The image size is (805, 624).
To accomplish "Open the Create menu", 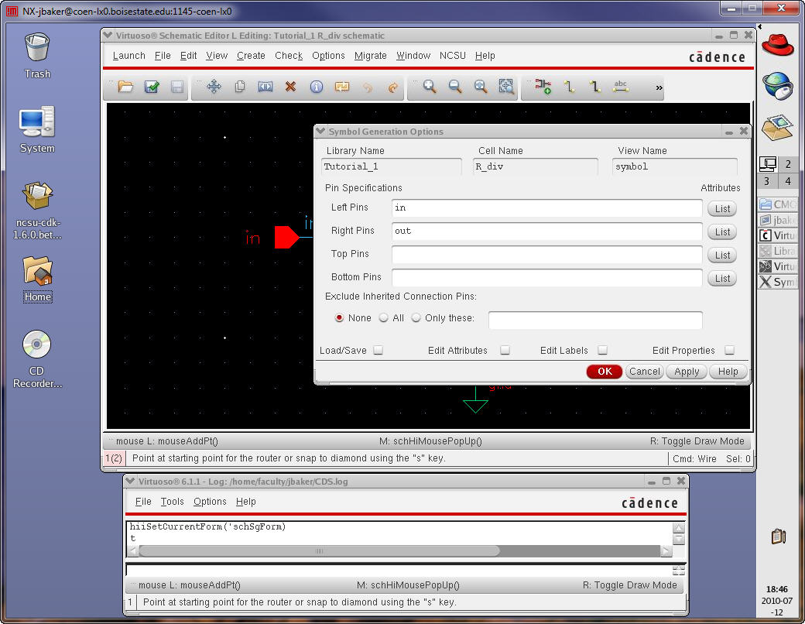I will [x=251, y=56].
